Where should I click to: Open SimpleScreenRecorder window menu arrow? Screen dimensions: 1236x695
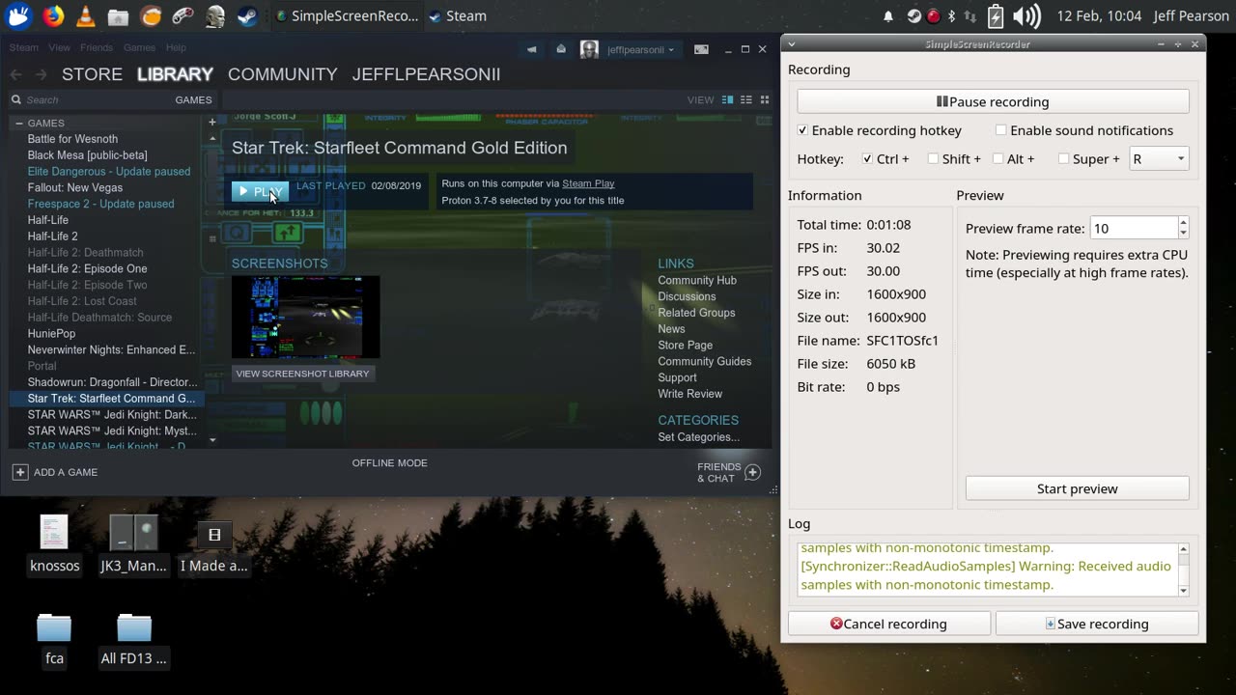point(790,44)
